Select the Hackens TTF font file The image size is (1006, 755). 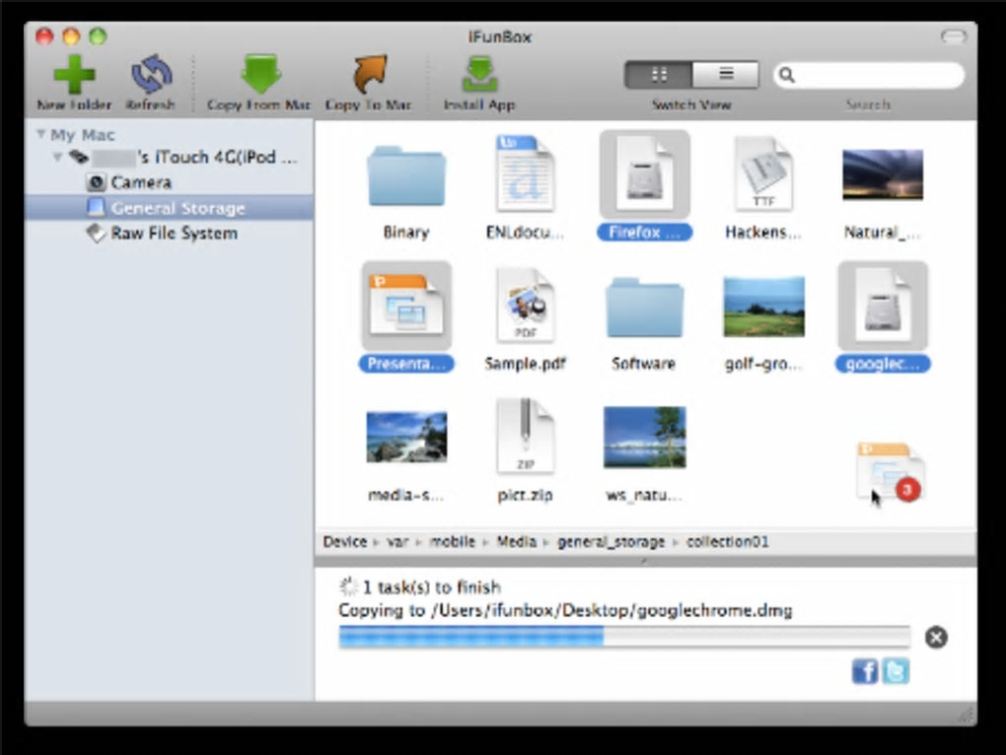click(763, 173)
